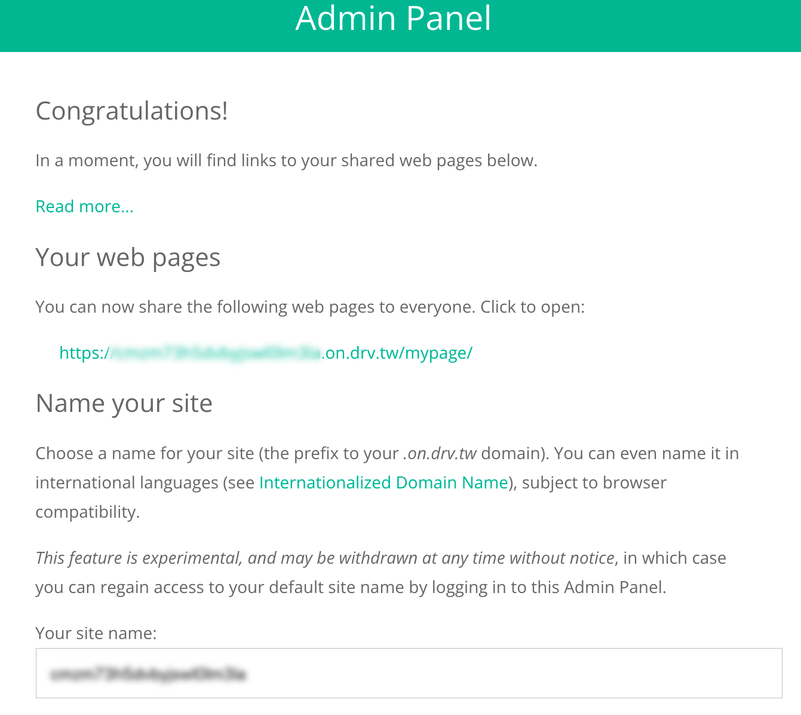Click the blurred site name inside the input
Viewport: 801px width, 715px height.
pyautogui.click(x=148, y=674)
